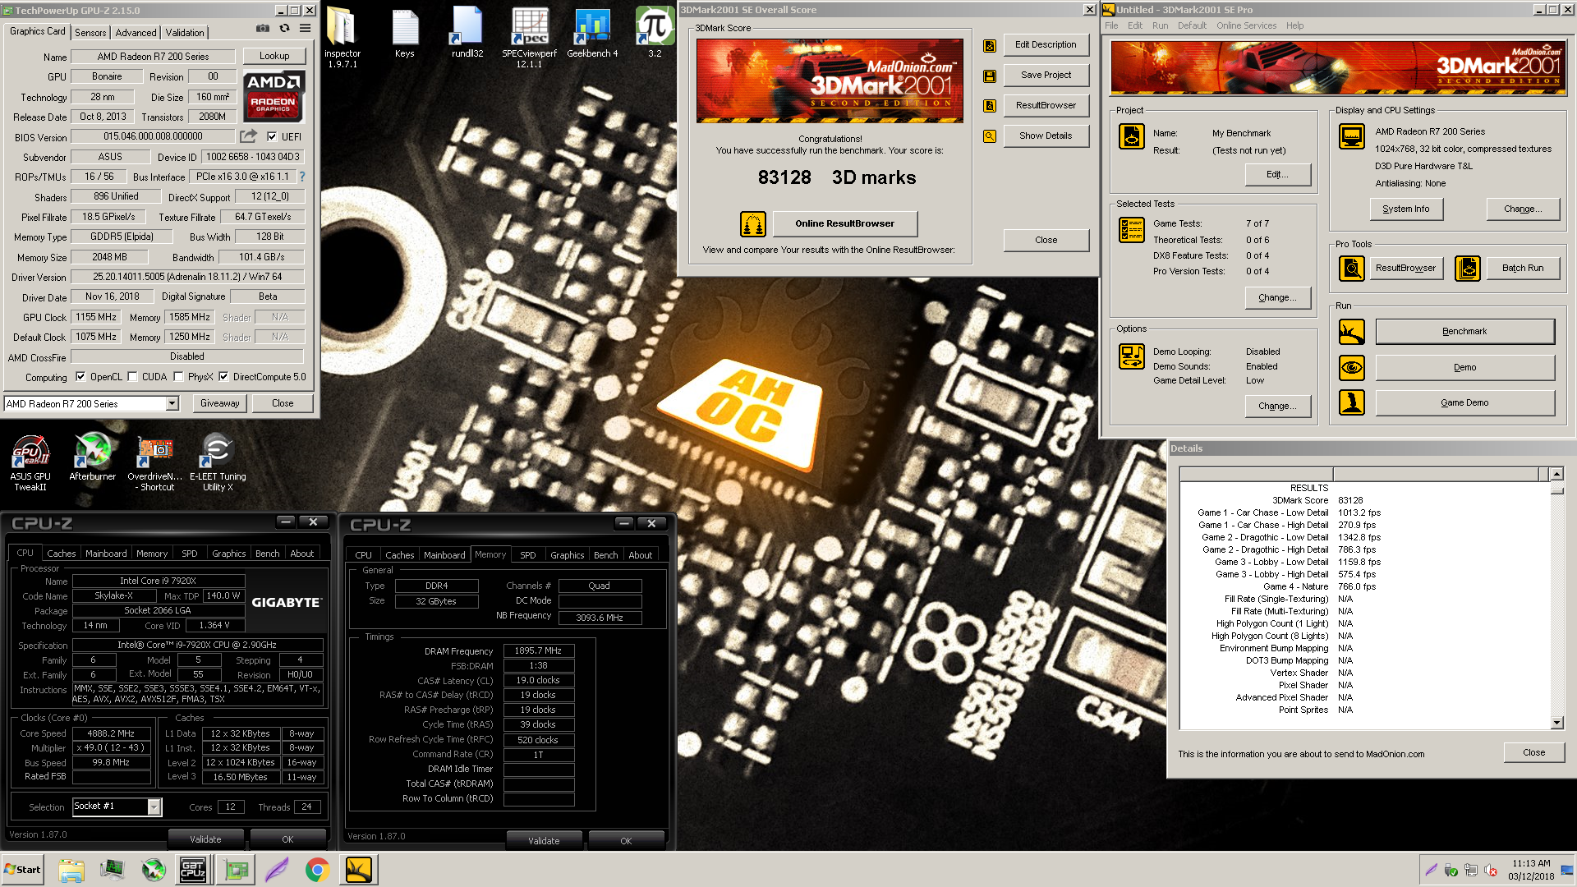The width and height of the screenshot is (1577, 887).
Task: Click the Benchmark run icon in 3DMark2001
Action: coord(1352,332)
